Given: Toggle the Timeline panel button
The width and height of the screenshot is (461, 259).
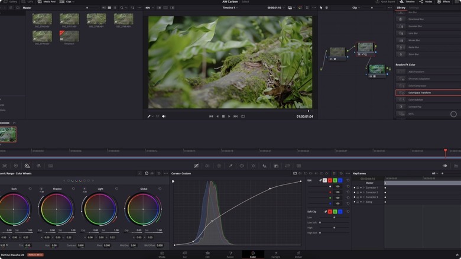Looking at the screenshot, I should coord(407,2).
